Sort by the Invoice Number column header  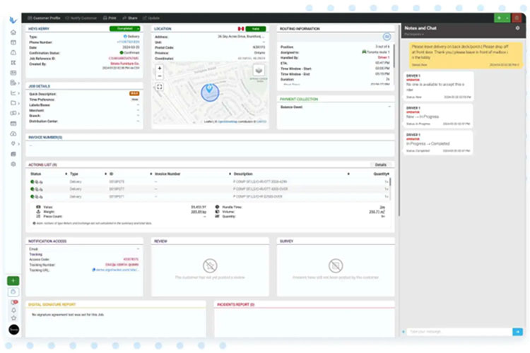coord(167,174)
